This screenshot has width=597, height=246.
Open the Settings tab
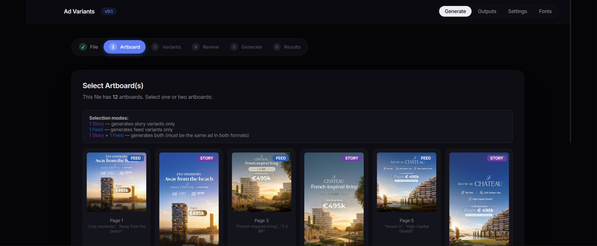[x=517, y=11]
